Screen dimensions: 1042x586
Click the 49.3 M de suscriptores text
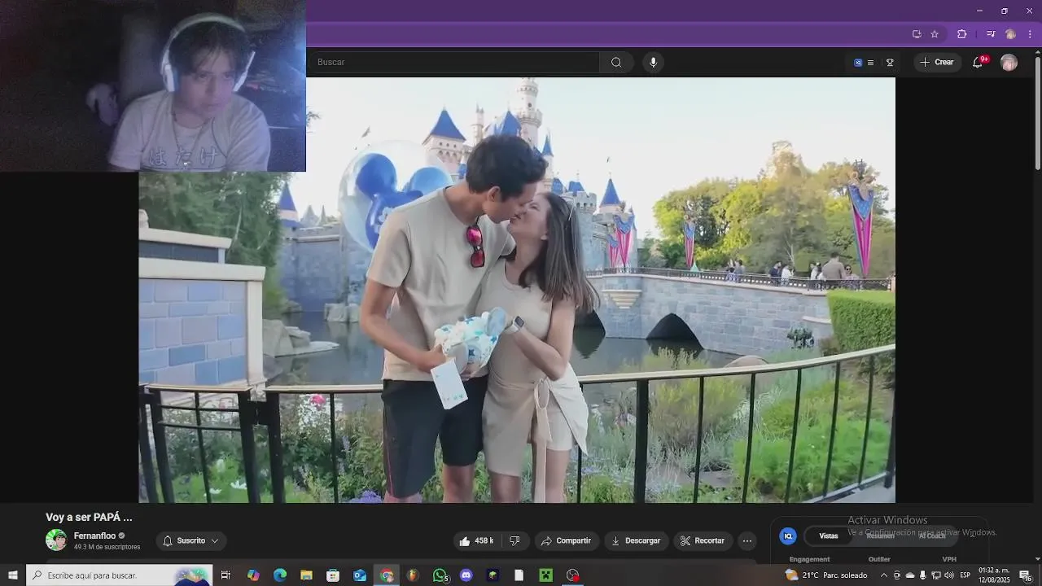tap(107, 547)
